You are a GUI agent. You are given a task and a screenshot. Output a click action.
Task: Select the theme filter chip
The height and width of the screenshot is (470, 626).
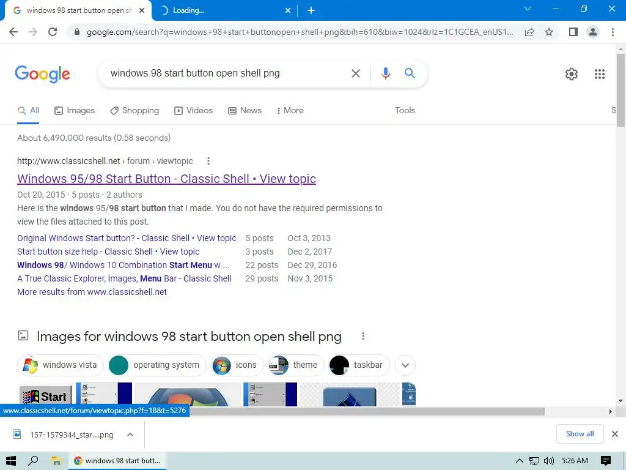point(295,365)
